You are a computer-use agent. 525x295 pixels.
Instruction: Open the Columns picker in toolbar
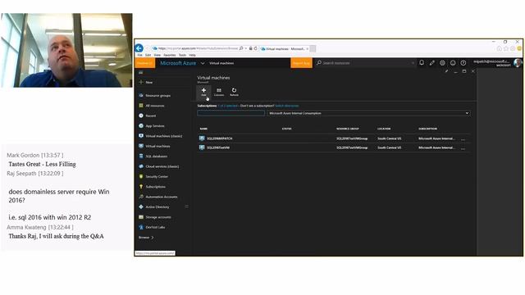[x=219, y=92]
